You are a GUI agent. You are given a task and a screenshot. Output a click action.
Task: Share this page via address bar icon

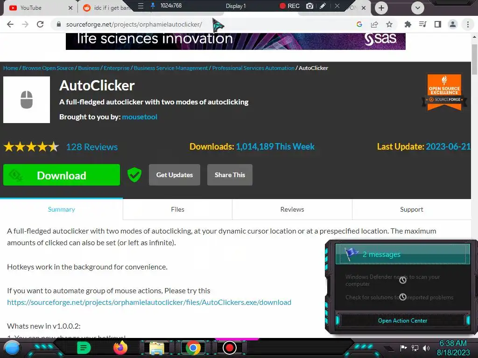pyautogui.click(x=374, y=24)
